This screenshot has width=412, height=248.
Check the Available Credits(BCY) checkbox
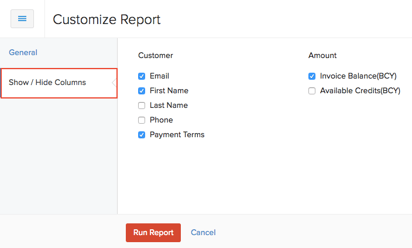click(x=312, y=91)
